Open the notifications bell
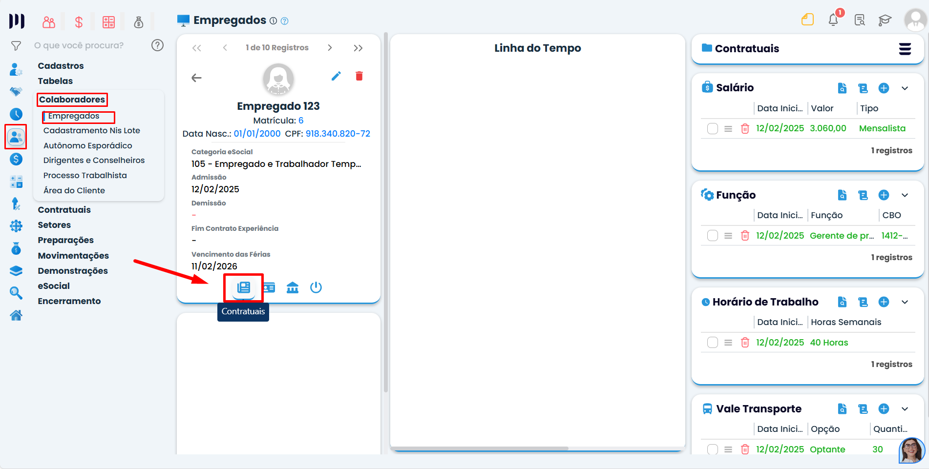 (833, 20)
